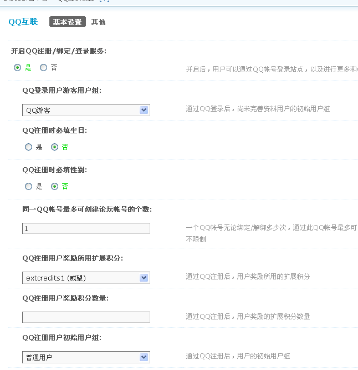Select 是 for QQ注册时必填生日

click(x=29, y=147)
